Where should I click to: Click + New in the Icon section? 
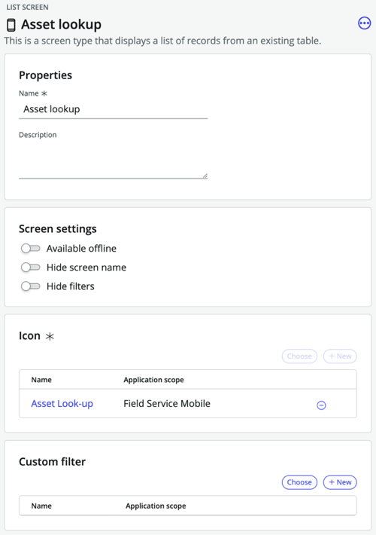pyautogui.click(x=340, y=356)
